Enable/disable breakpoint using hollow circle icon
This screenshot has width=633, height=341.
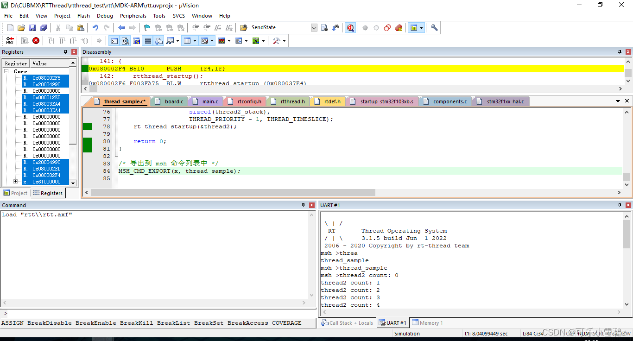point(376,27)
